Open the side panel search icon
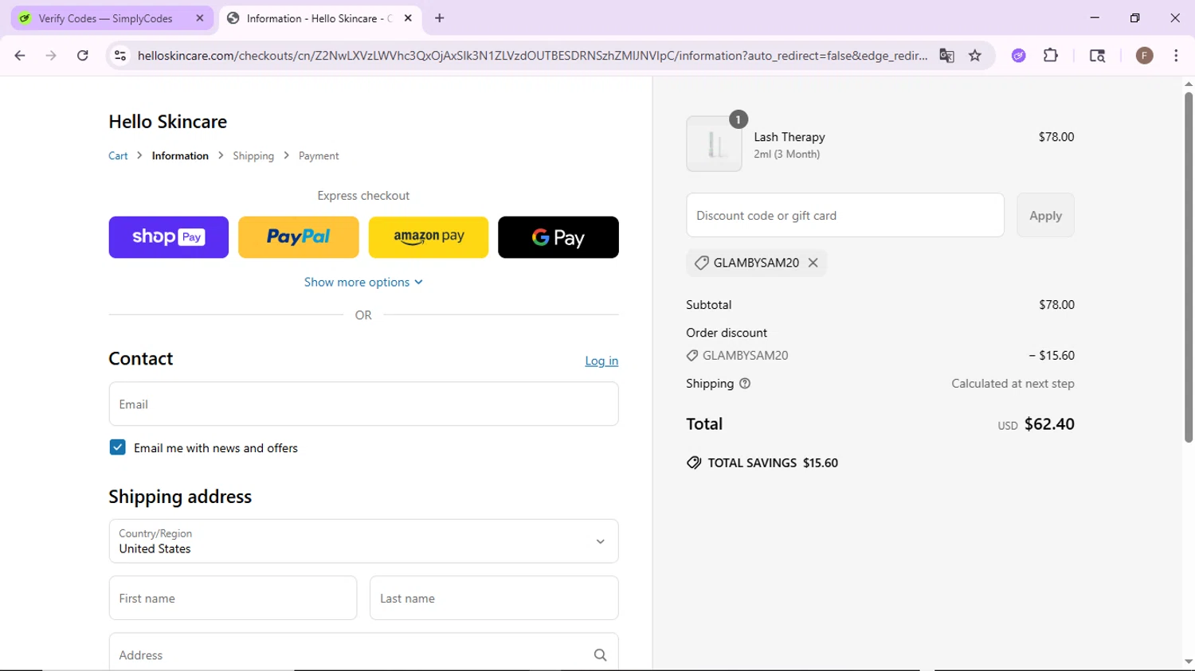1195x671 pixels. (1097, 56)
